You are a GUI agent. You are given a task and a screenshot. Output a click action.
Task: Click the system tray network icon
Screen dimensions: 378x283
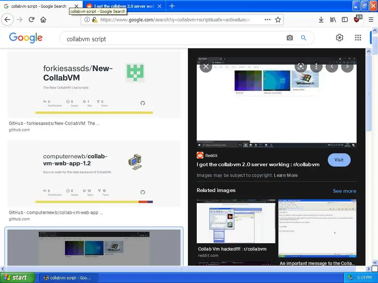coord(351,277)
